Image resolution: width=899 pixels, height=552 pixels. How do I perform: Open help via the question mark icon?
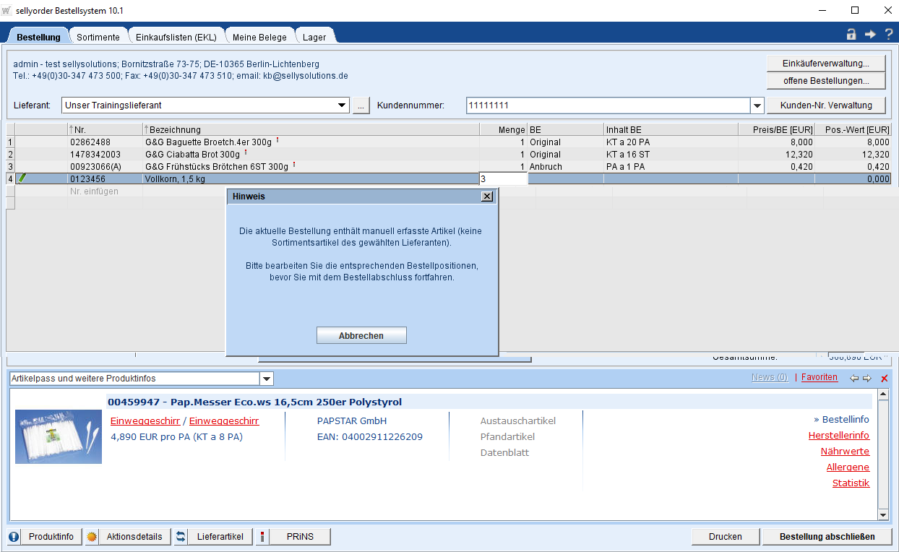(x=889, y=34)
